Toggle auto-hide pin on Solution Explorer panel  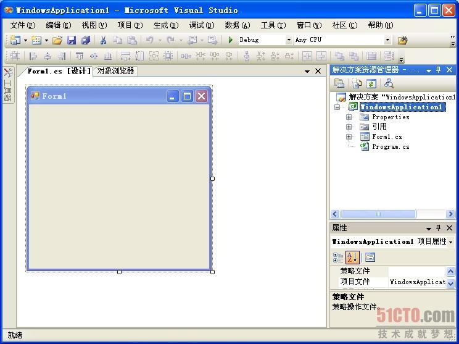(x=438, y=70)
